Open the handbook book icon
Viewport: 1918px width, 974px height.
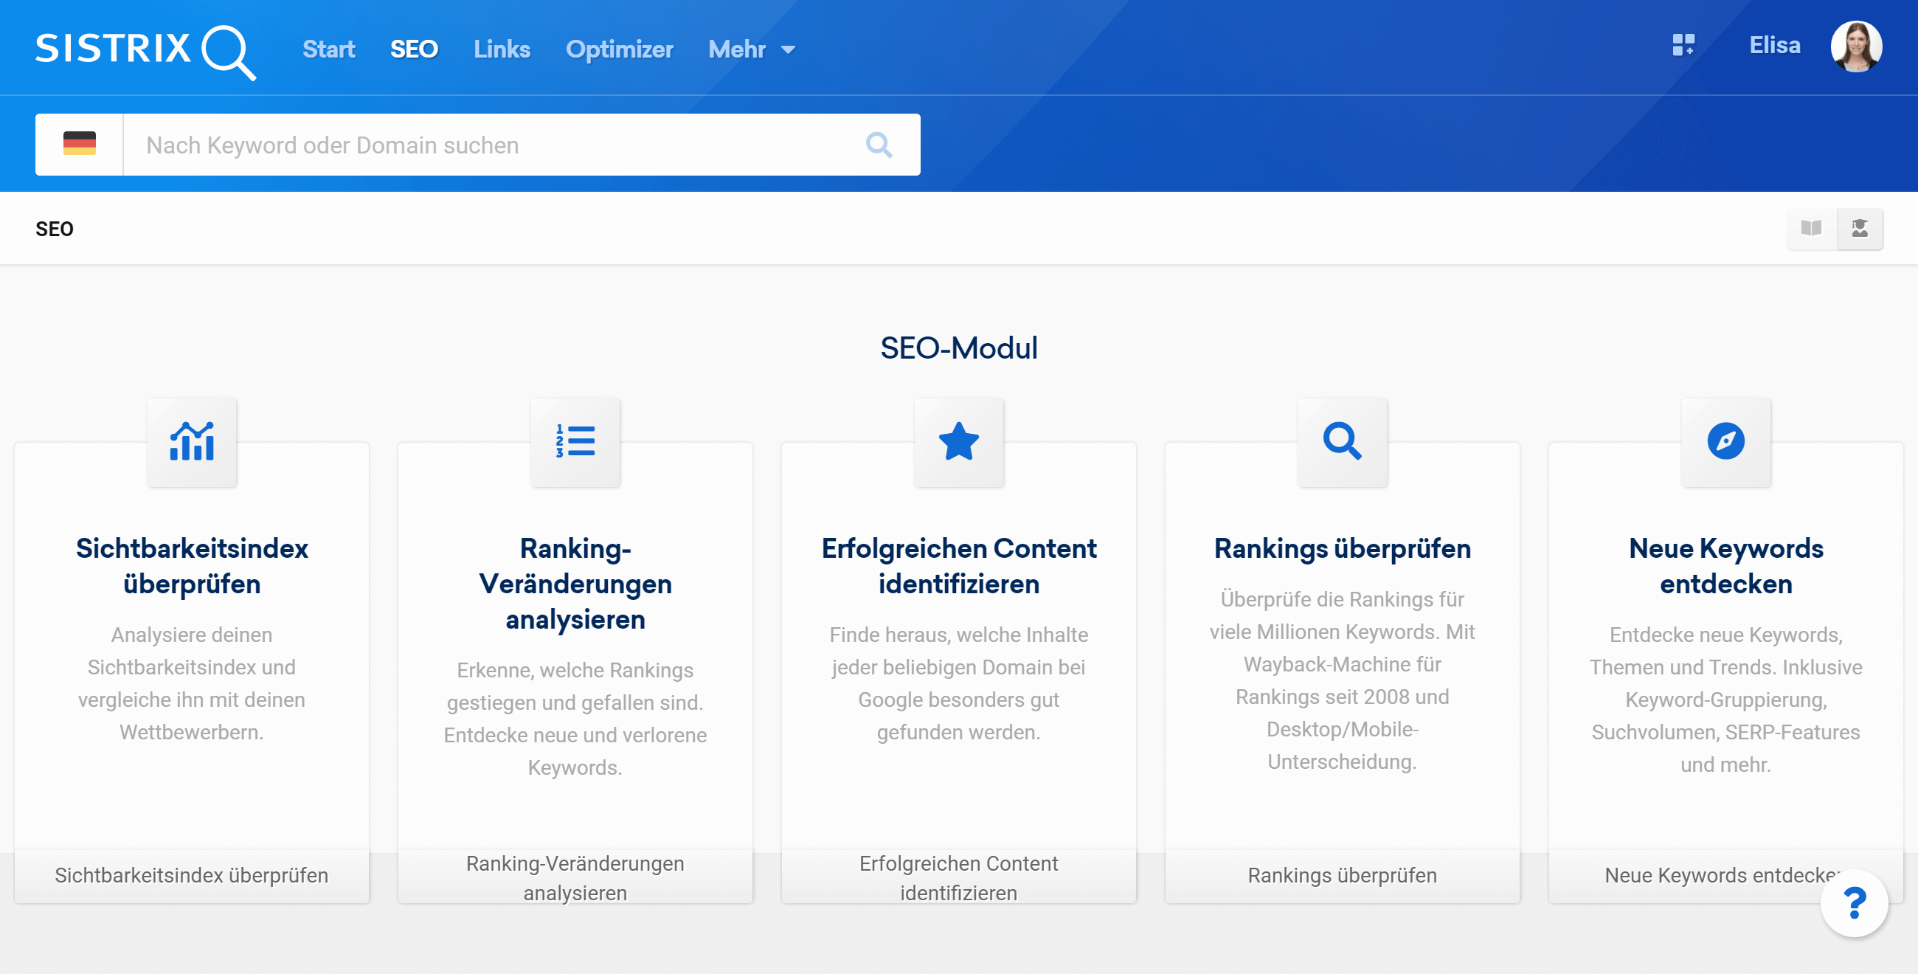(1811, 229)
